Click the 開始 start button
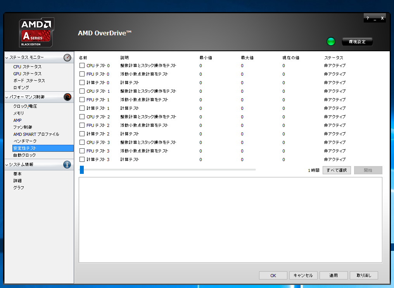This screenshot has width=394, height=288. coord(368,170)
